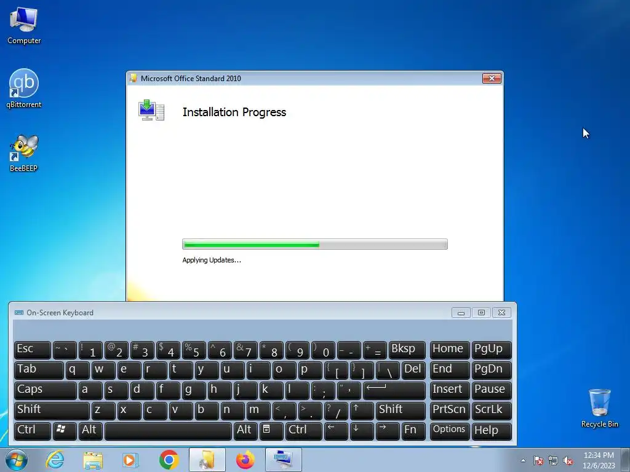Click the On-Screen Keyboard prediction bar
This screenshot has width=630, height=472.
(x=263, y=330)
